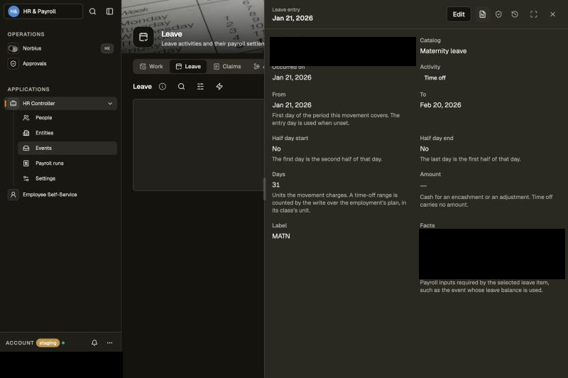
Task: Click the panel resize handle
Action: click(x=264, y=189)
